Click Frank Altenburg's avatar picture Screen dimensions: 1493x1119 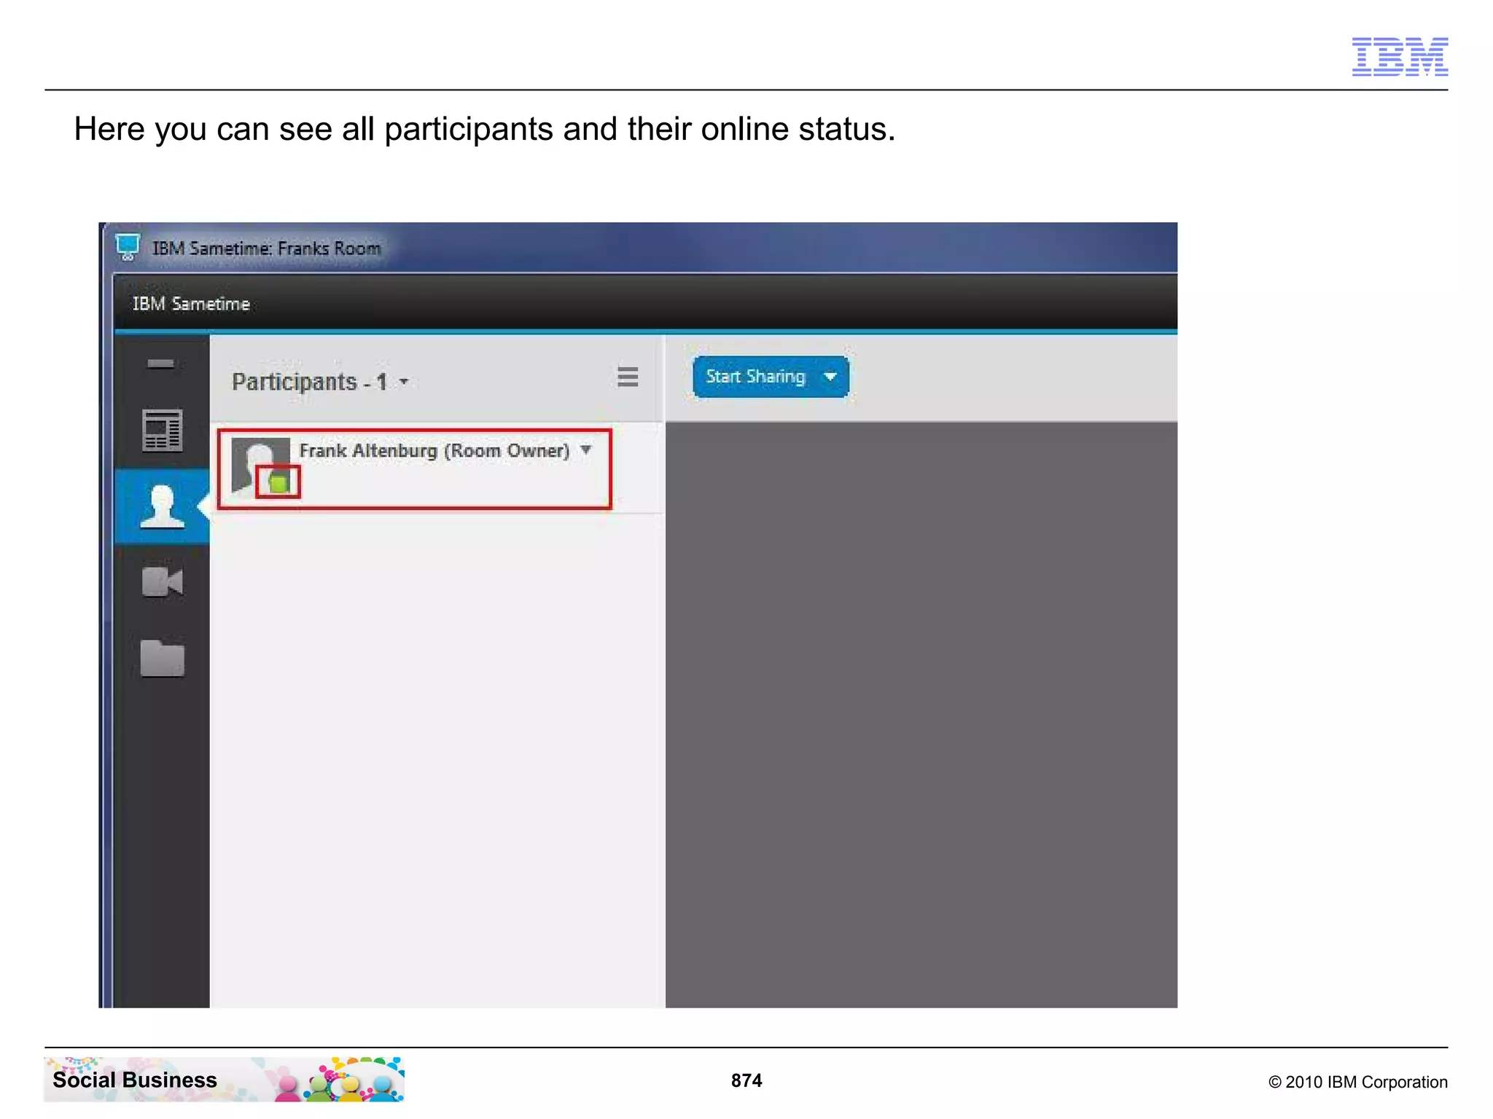(260, 466)
